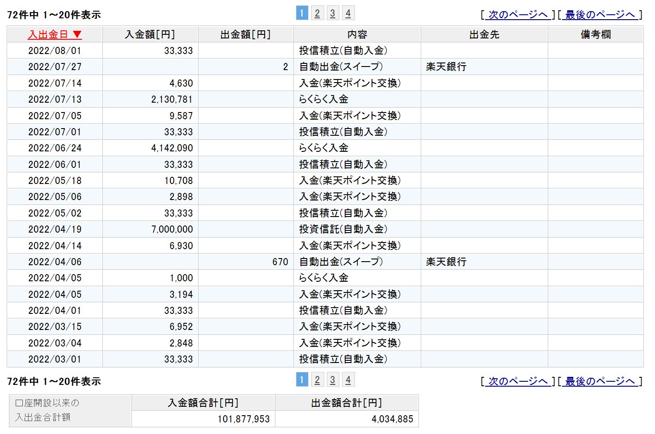The height and width of the screenshot is (434, 655).
Task: Follow bottom 次のページへ link
Action: click(x=518, y=381)
